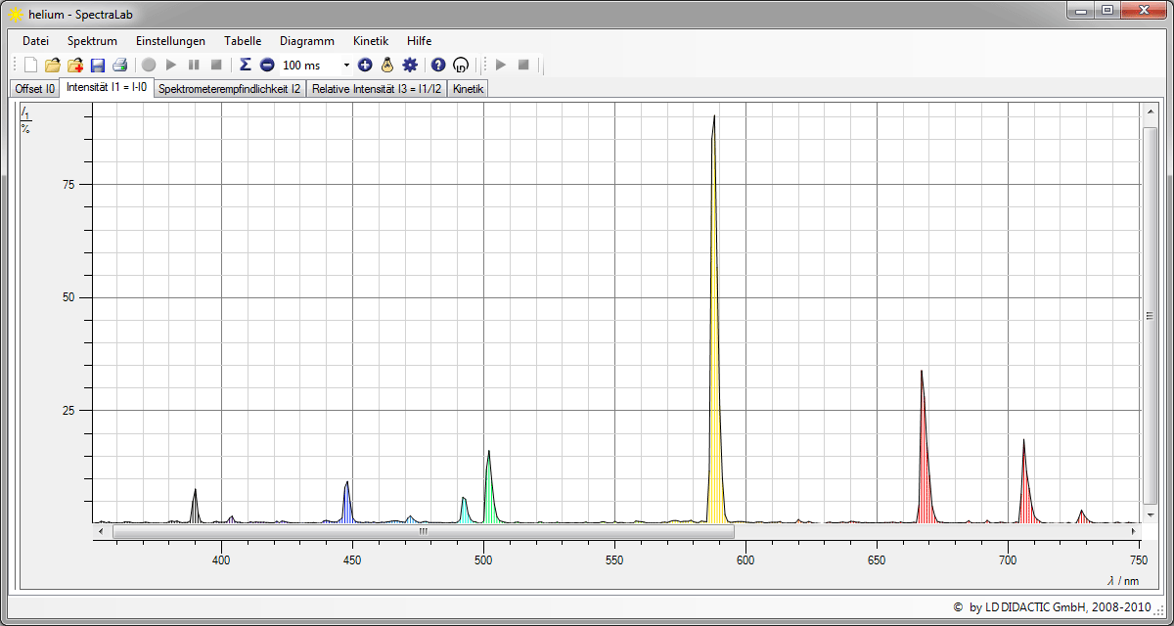
Task: Open help with the question mark icon
Action: click(438, 65)
